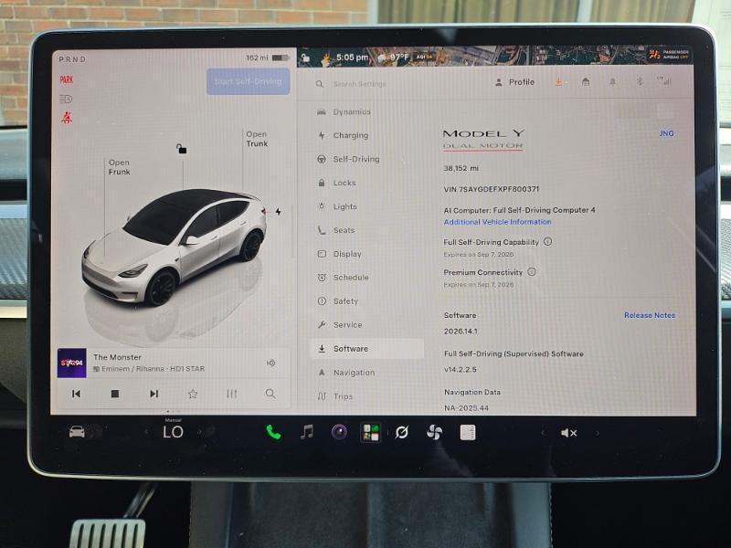Image resolution: width=731 pixels, height=548 pixels.
Task: Tap the software update download icon
Action: pos(558,82)
